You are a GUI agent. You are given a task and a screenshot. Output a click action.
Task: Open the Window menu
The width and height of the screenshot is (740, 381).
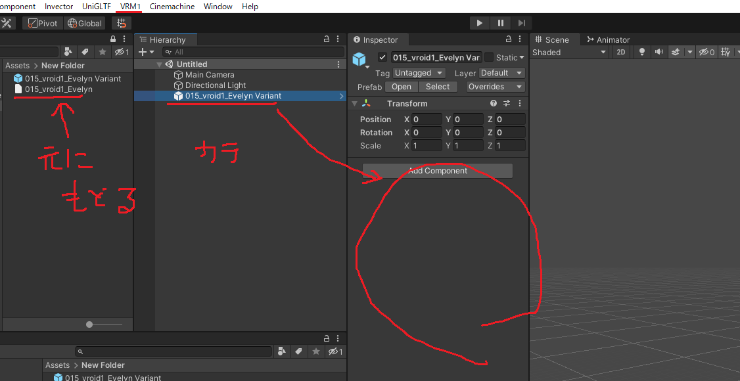click(x=218, y=7)
